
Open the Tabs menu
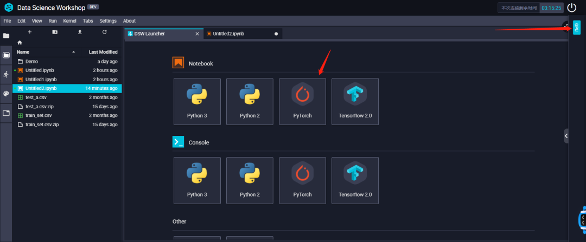tap(88, 21)
